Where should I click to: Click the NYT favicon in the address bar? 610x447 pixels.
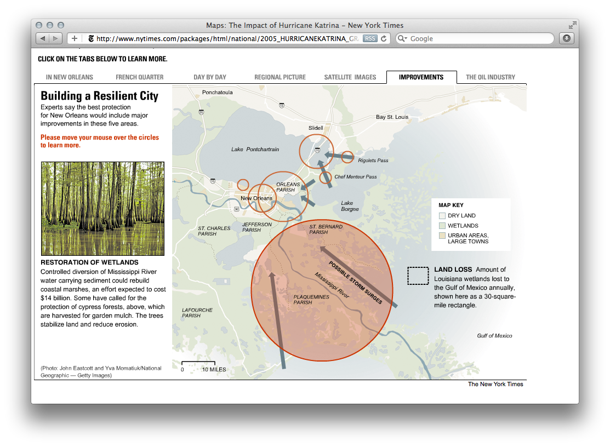[91, 38]
